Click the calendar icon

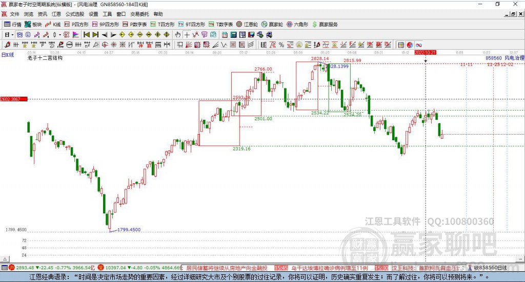coord(225,35)
